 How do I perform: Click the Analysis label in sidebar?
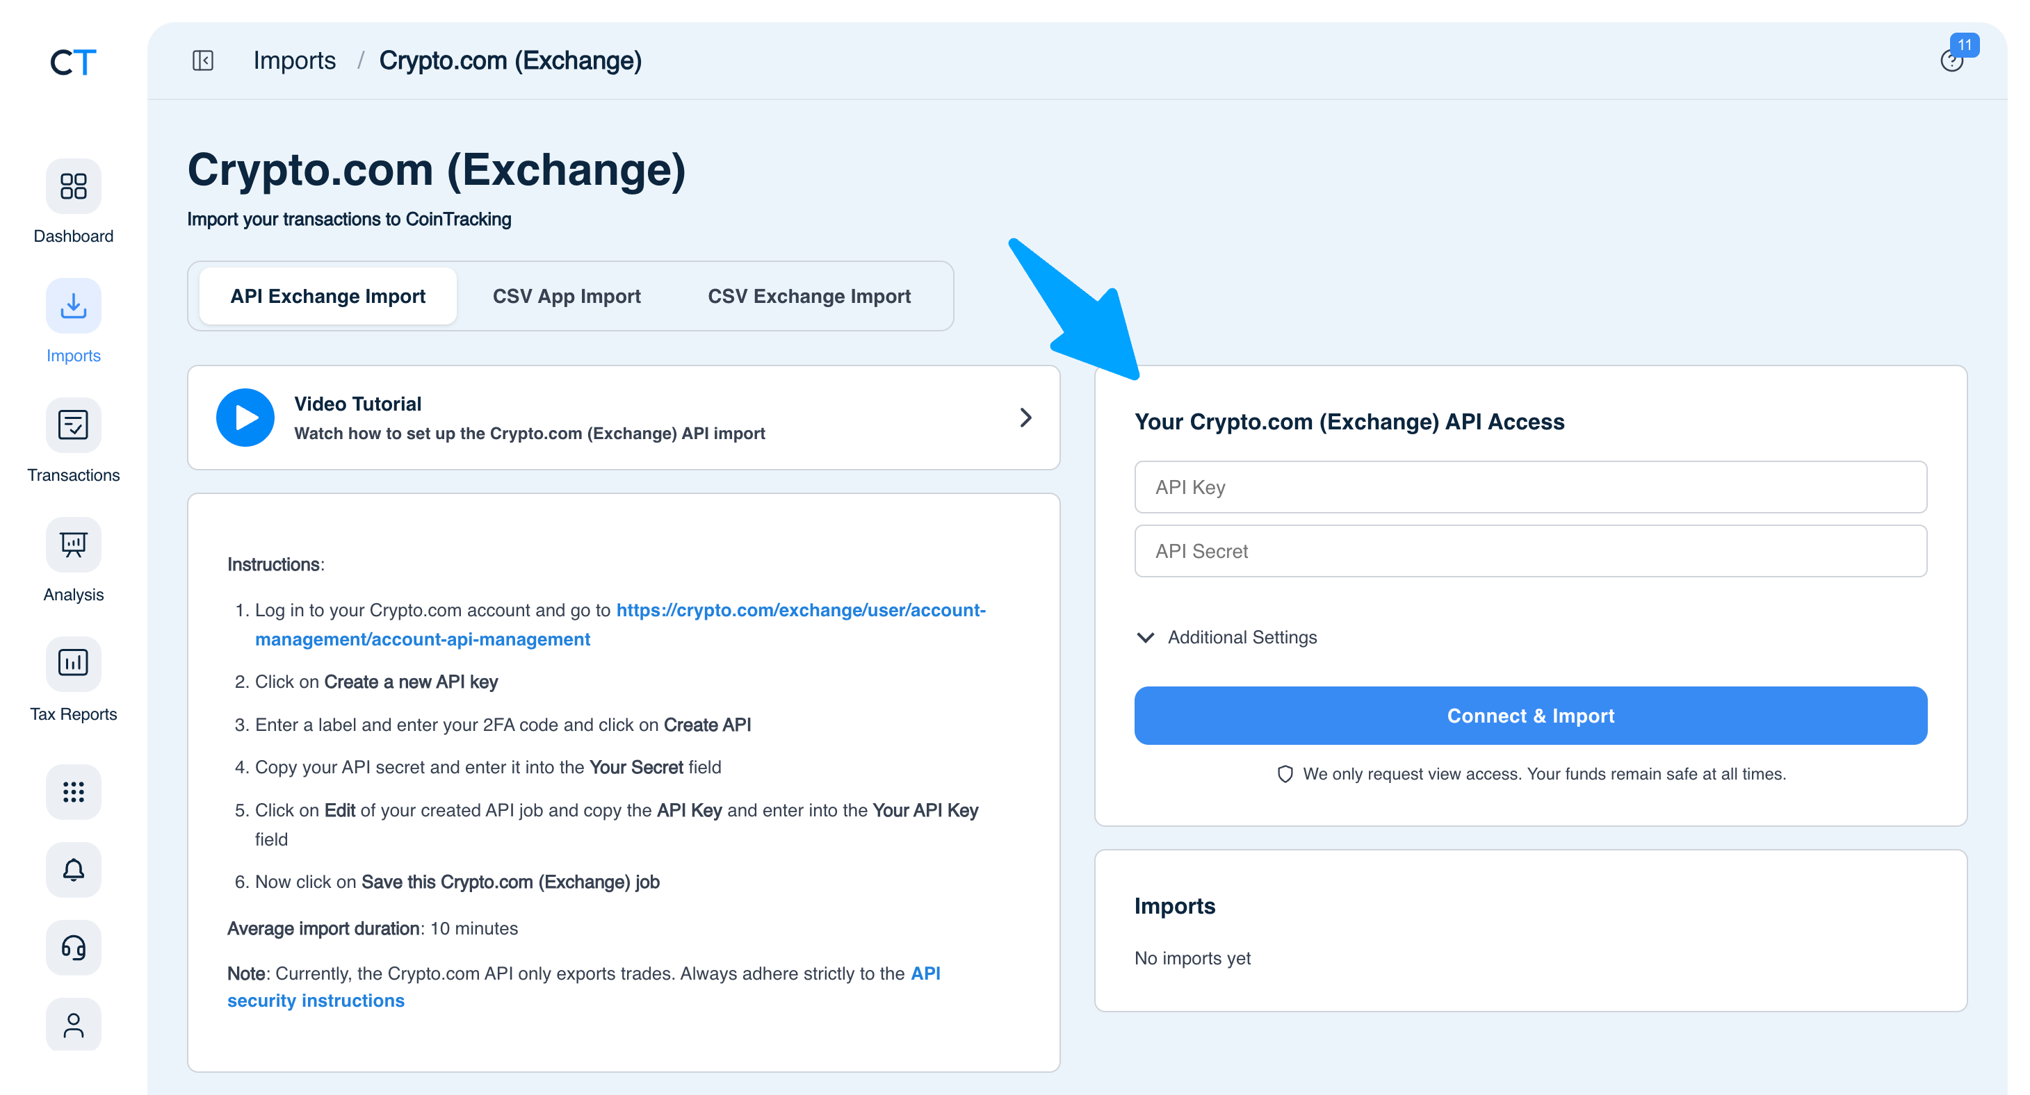click(x=73, y=595)
